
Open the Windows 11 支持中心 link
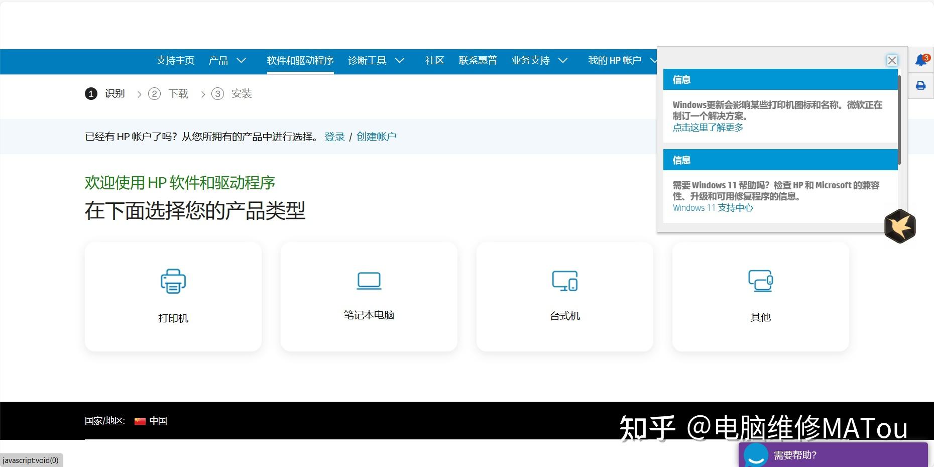[x=713, y=208]
